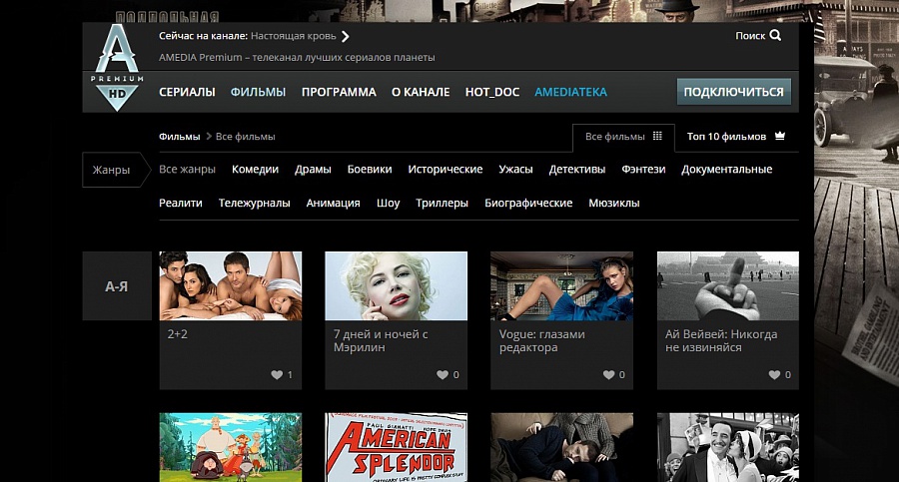Switch to the Топ 10 фильмов tab

click(x=736, y=137)
